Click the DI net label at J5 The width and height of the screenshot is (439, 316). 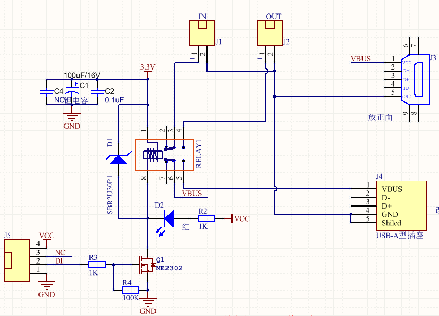[59, 260]
